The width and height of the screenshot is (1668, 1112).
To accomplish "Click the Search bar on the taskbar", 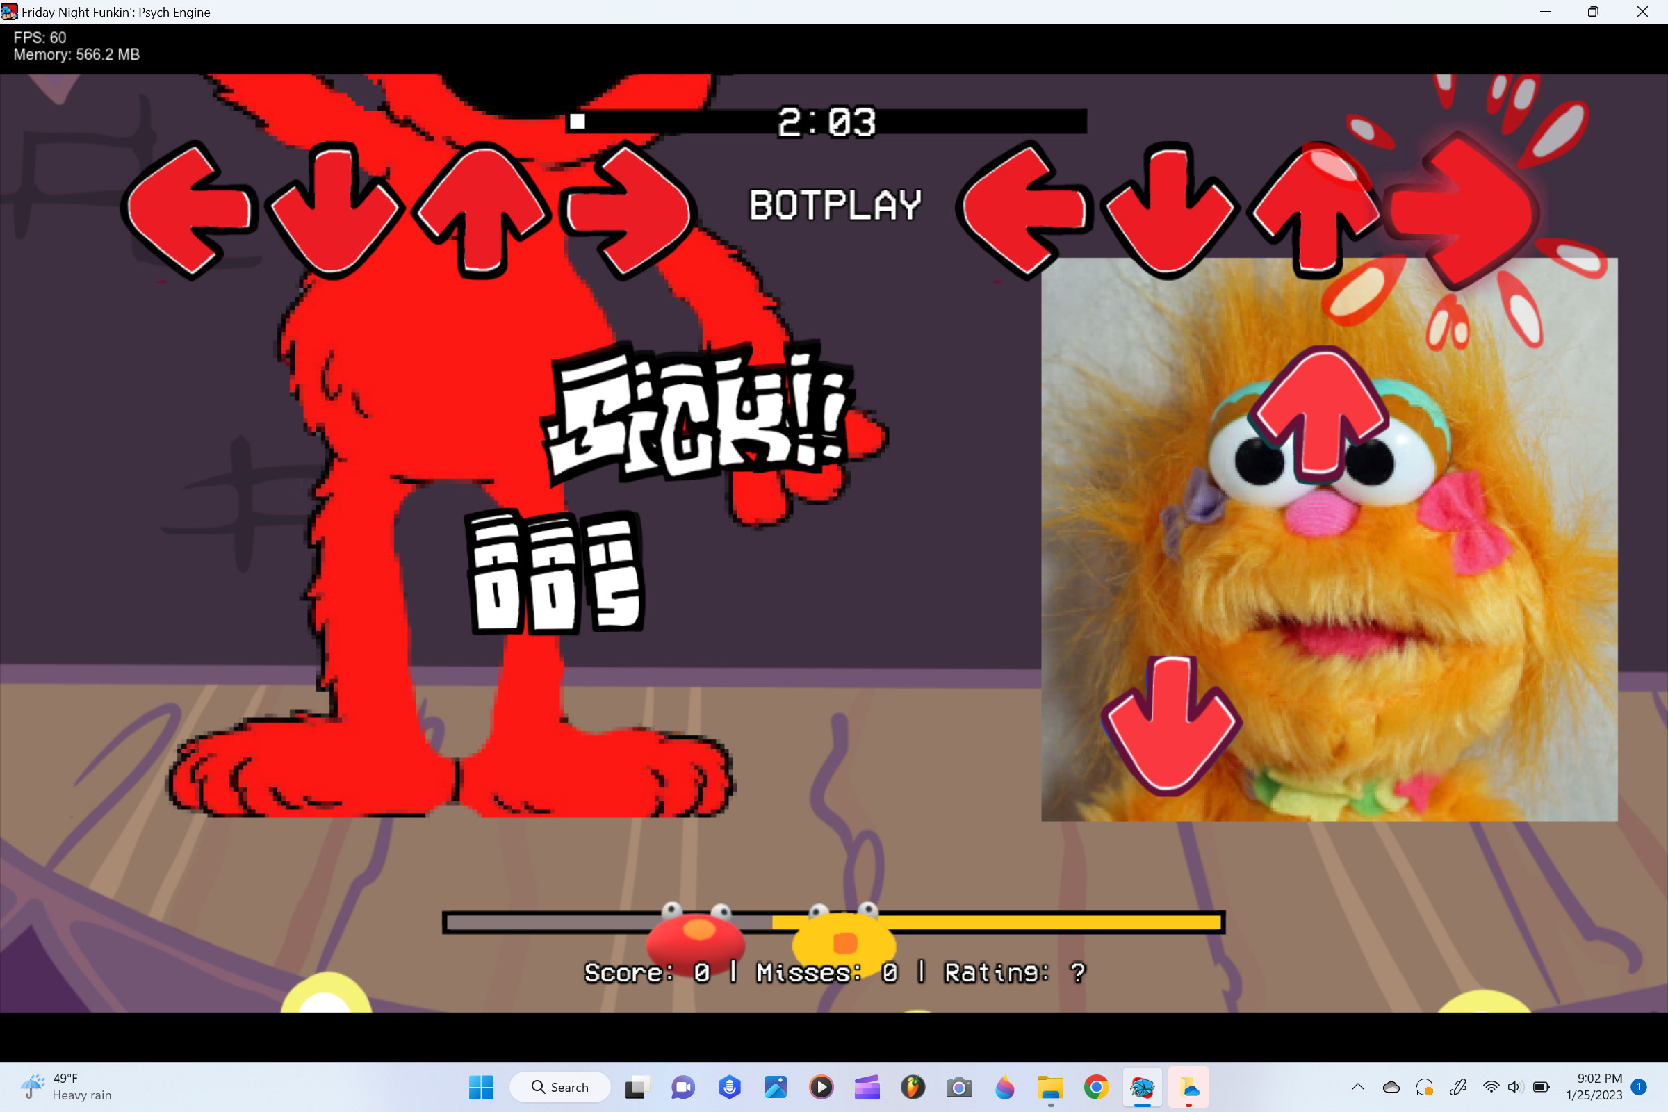I will tap(560, 1087).
